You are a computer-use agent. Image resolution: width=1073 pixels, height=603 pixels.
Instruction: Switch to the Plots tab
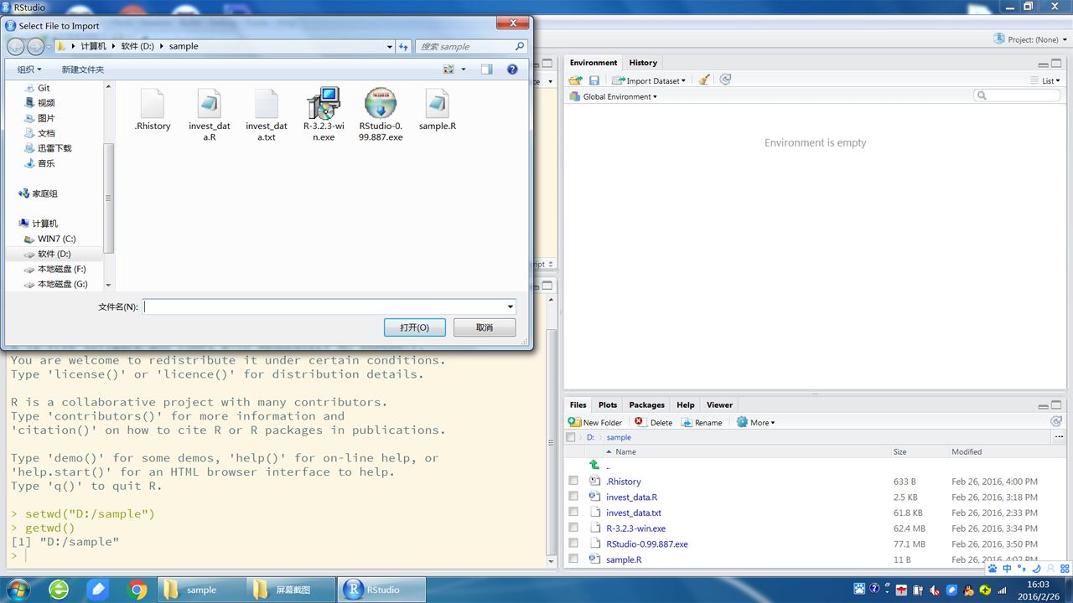point(608,405)
